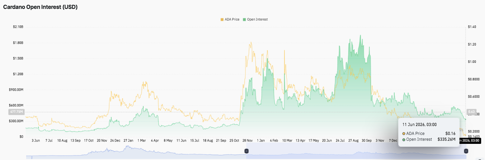Image resolution: width=485 pixels, height=160 pixels.
Task: Click the 28 Nov x-axis date label
Action: pyautogui.click(x=248, y=140)
